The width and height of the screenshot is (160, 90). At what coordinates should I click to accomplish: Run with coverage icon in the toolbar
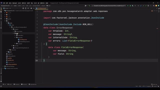point(133,6)
